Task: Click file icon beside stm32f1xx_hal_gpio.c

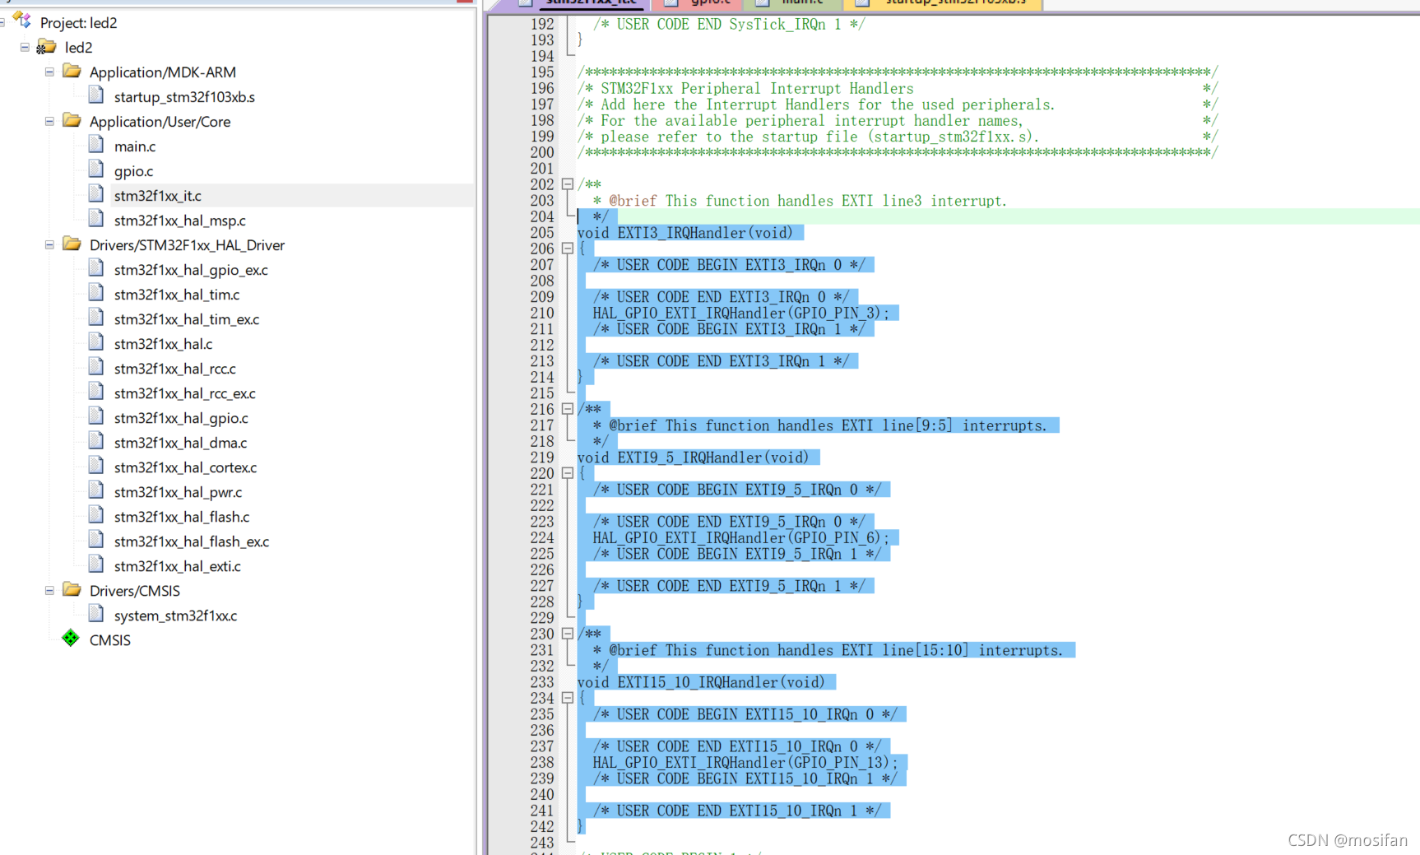Action: coord(96,416)
